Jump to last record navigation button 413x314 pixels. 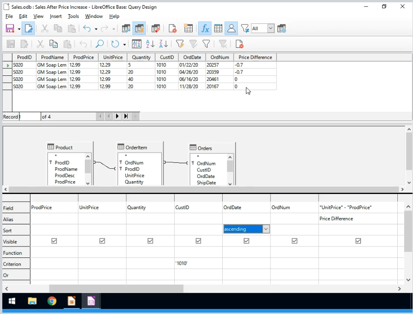pos(126,116)
